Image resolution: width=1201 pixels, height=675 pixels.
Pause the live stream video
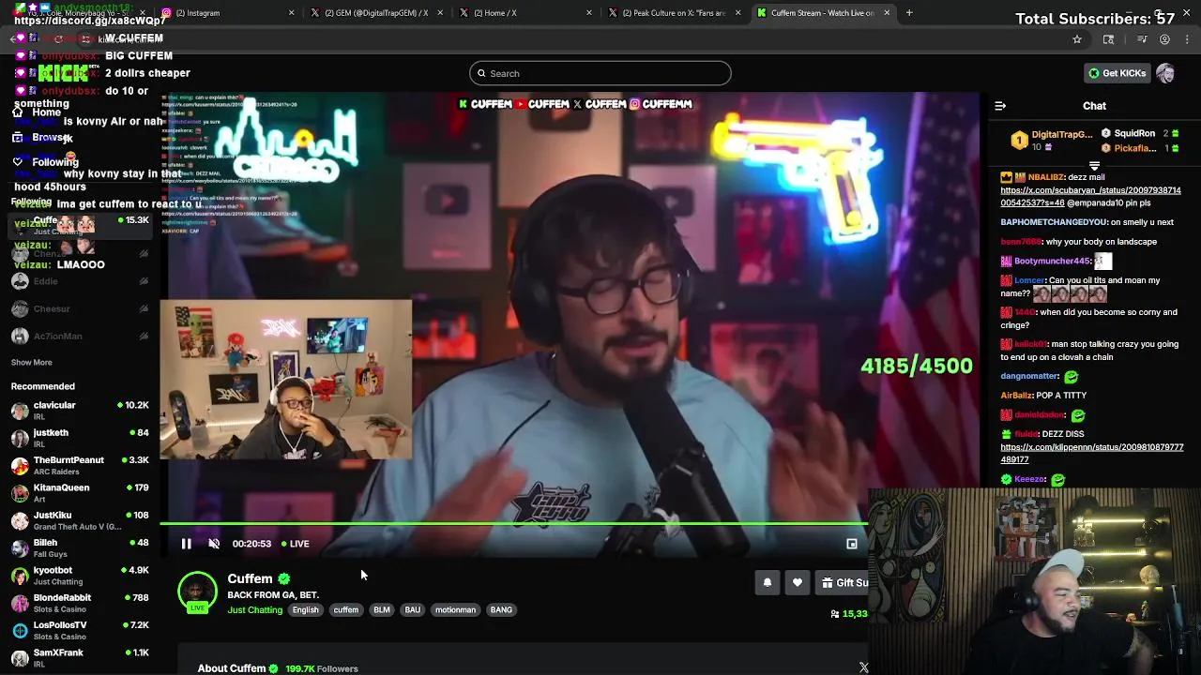pos(186,544)
